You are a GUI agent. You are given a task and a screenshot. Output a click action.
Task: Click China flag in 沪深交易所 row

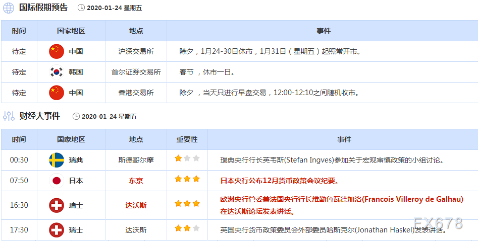tap(57, 51)
